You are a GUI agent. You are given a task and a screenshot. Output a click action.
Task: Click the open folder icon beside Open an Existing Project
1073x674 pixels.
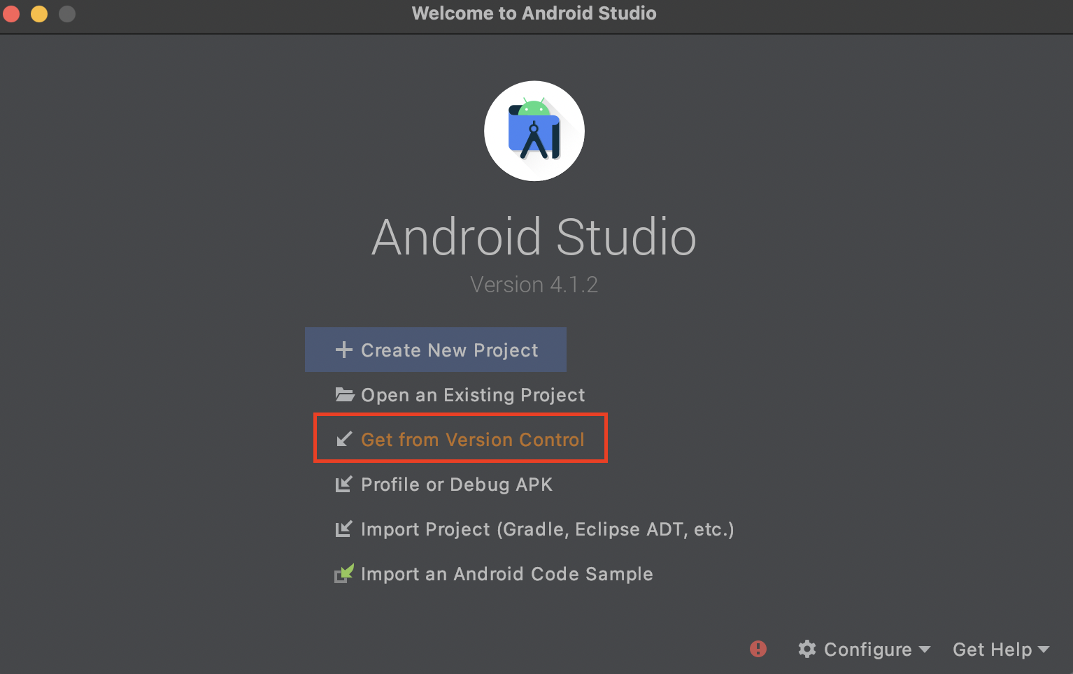click(344, 395)
